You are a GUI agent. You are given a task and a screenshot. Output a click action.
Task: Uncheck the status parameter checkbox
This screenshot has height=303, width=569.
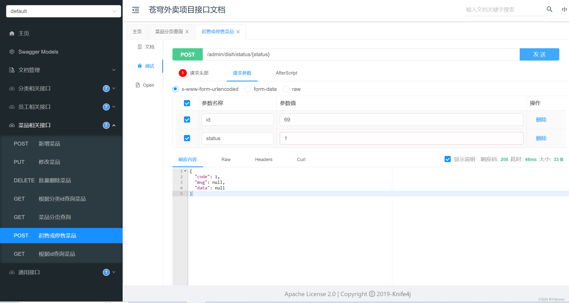click(187, 138)
